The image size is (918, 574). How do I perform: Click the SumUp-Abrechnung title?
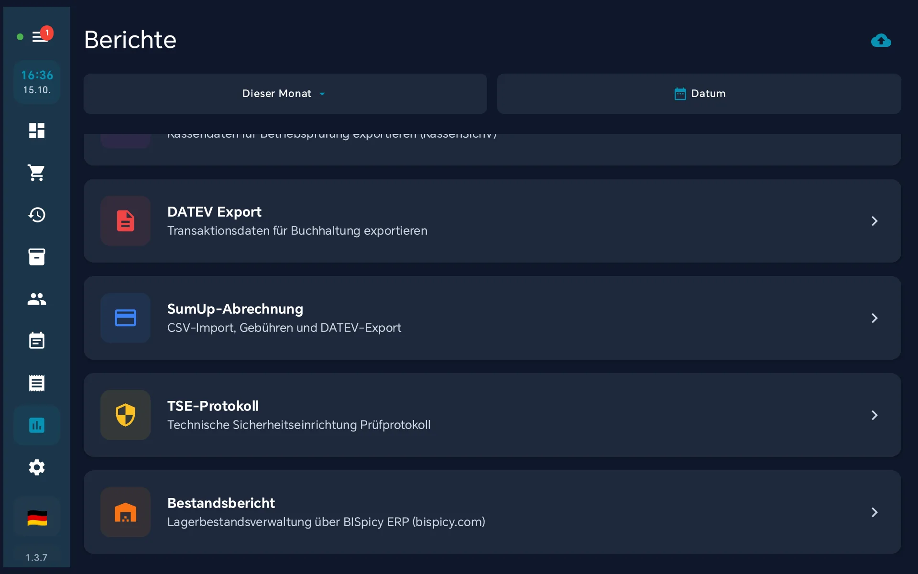pyautogui.click(x=235, y=309)
